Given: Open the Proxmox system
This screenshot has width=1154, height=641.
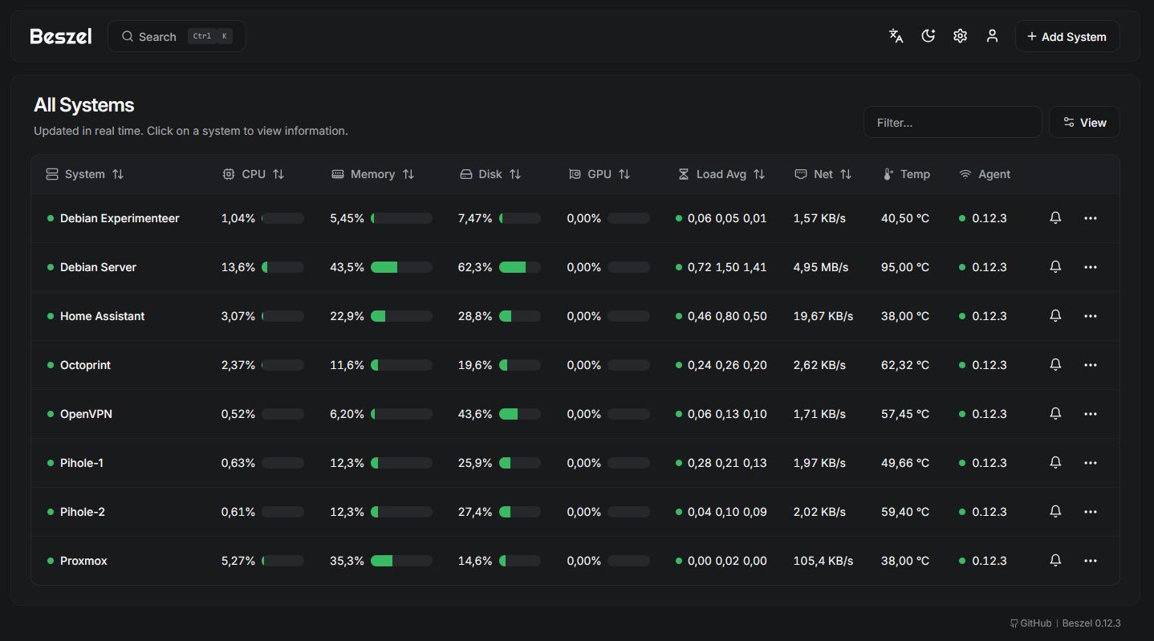Looking at the screenshot, I should click(83, 561).
